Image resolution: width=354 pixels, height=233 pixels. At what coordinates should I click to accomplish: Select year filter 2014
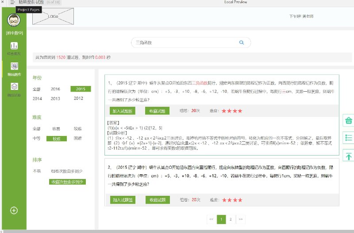point(37,98)
